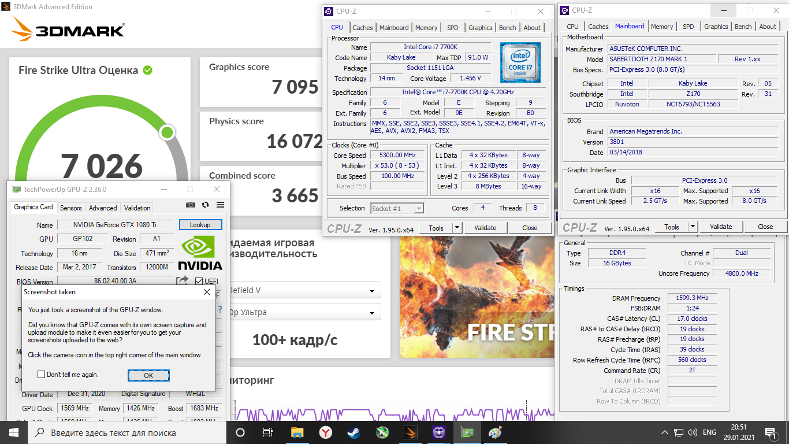Viewport: 789px width, 444px height.
Task: Click the Physics score 16 072 value
Action: (295, 141)
